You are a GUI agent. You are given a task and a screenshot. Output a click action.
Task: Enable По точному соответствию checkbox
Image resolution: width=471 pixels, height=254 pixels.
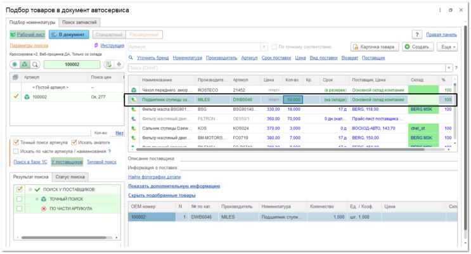(x=274, y=47)
